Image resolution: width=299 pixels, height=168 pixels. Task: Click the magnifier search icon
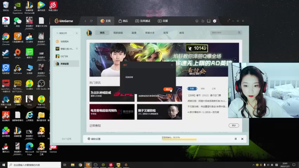239,32
